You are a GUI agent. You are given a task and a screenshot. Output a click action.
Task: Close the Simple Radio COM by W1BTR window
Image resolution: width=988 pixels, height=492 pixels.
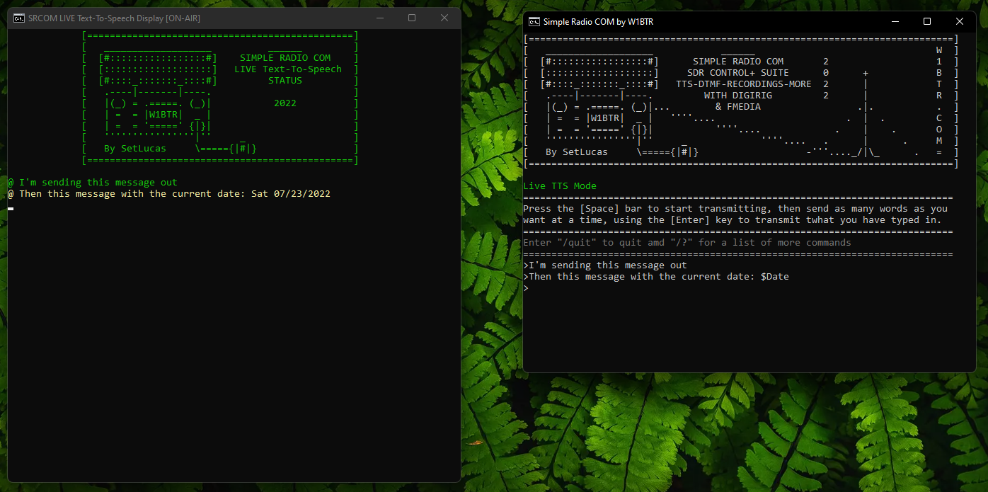960,22
